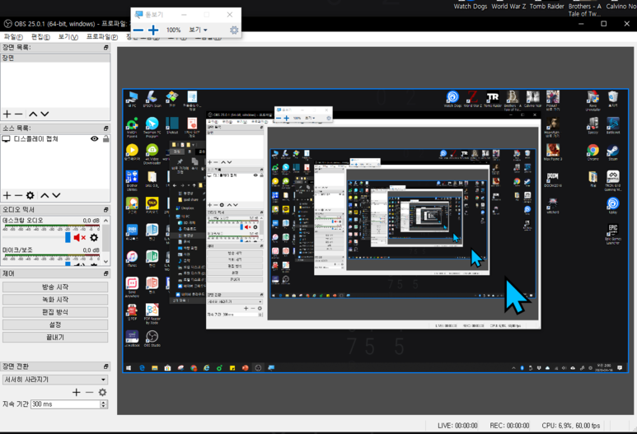This screenshot has width=637, height=434.
Task: Open the 프로파일(P) menu
Action: pos(102,37)
